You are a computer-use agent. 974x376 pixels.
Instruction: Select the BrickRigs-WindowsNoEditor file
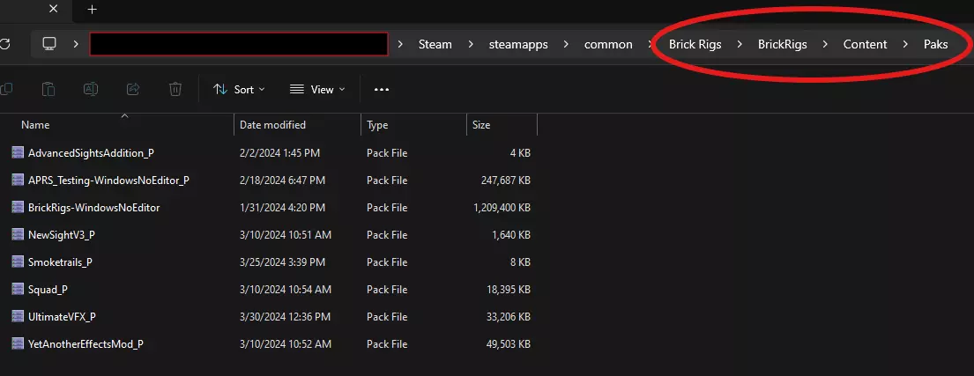click(x=93, y=207)
